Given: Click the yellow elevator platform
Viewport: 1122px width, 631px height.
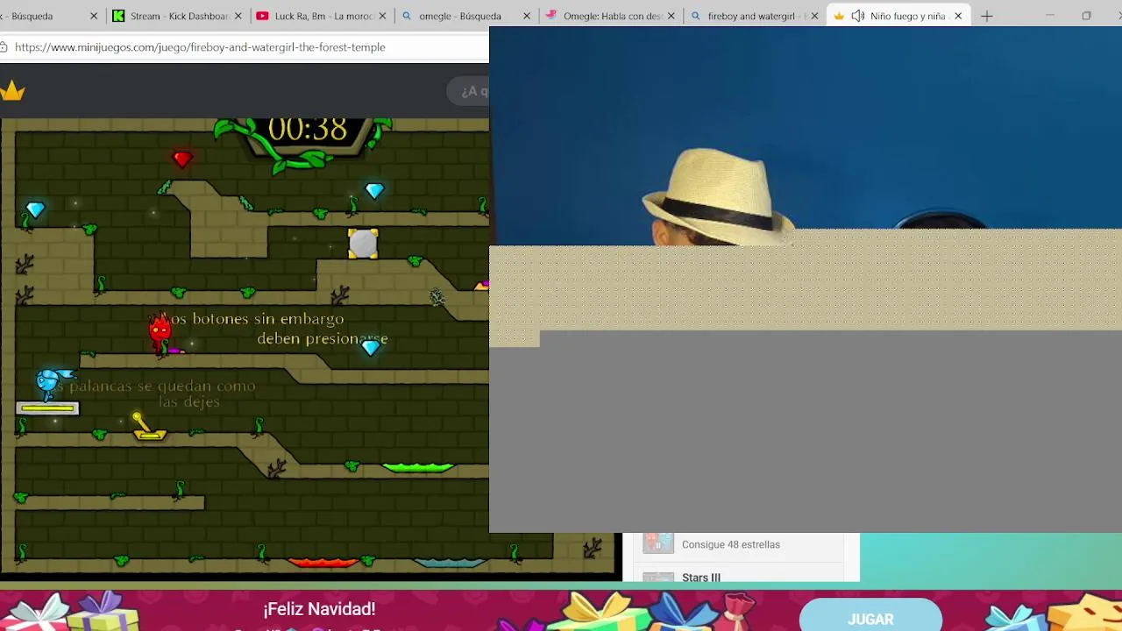Looking at the screenshot, I should [x=47, y=408].
